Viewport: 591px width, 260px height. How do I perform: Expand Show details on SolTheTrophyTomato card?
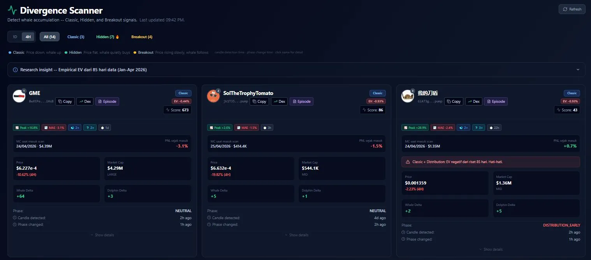click(296, 235)
